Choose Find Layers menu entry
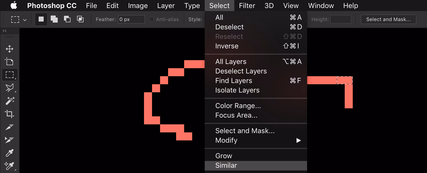The height and width of the screenshot is (173, 427). (256, 80)
